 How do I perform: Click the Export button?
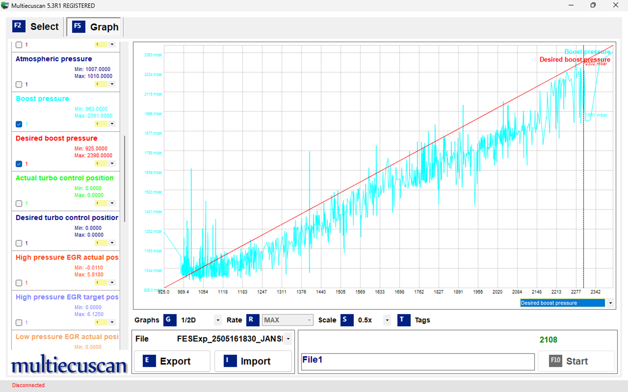coord(172,361)
